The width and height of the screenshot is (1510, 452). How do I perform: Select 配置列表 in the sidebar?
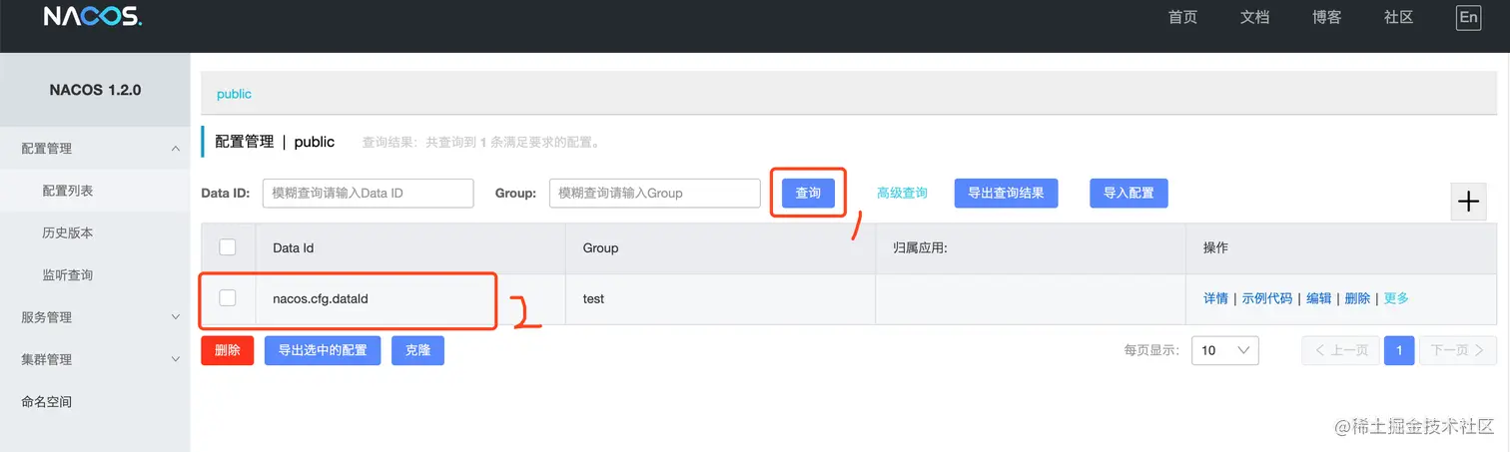pyautogui.click(x=95, y=191)
